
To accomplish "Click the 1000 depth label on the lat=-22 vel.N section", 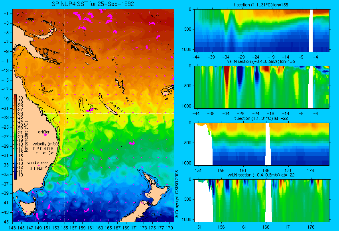I will [x=187, y=219].
